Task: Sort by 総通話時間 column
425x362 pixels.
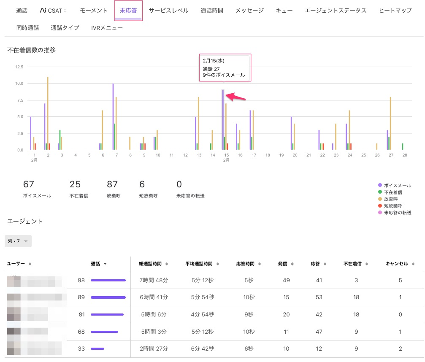Action: click(153, 264)
